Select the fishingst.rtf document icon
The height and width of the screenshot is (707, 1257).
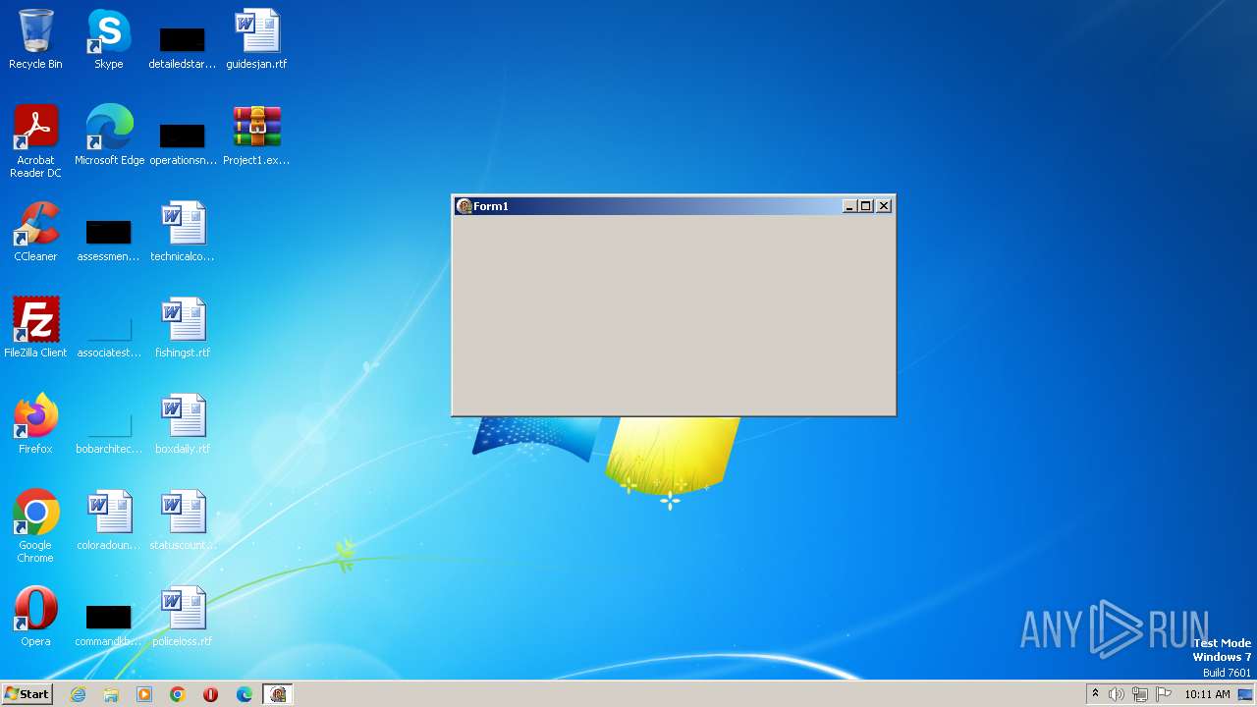[183, 328]
